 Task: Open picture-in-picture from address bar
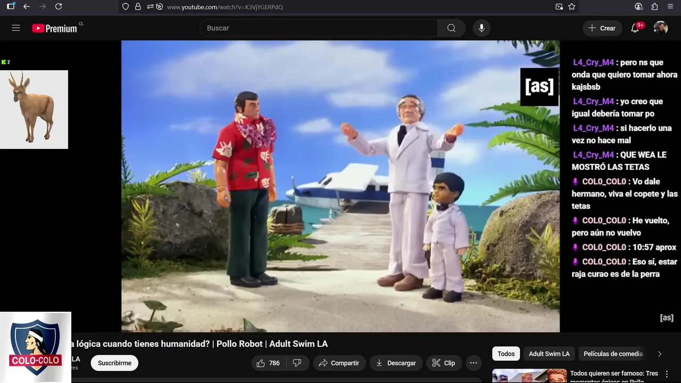pos(559,6)
